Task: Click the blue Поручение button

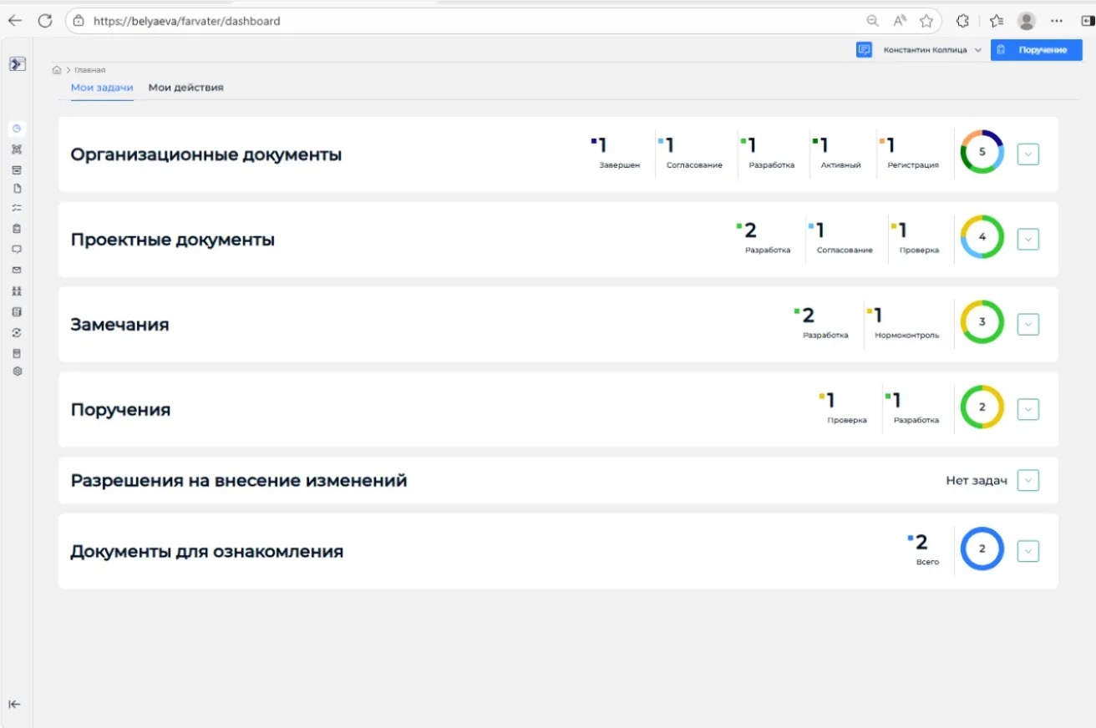Action: pyautogui.click(x=1036, y=49)
